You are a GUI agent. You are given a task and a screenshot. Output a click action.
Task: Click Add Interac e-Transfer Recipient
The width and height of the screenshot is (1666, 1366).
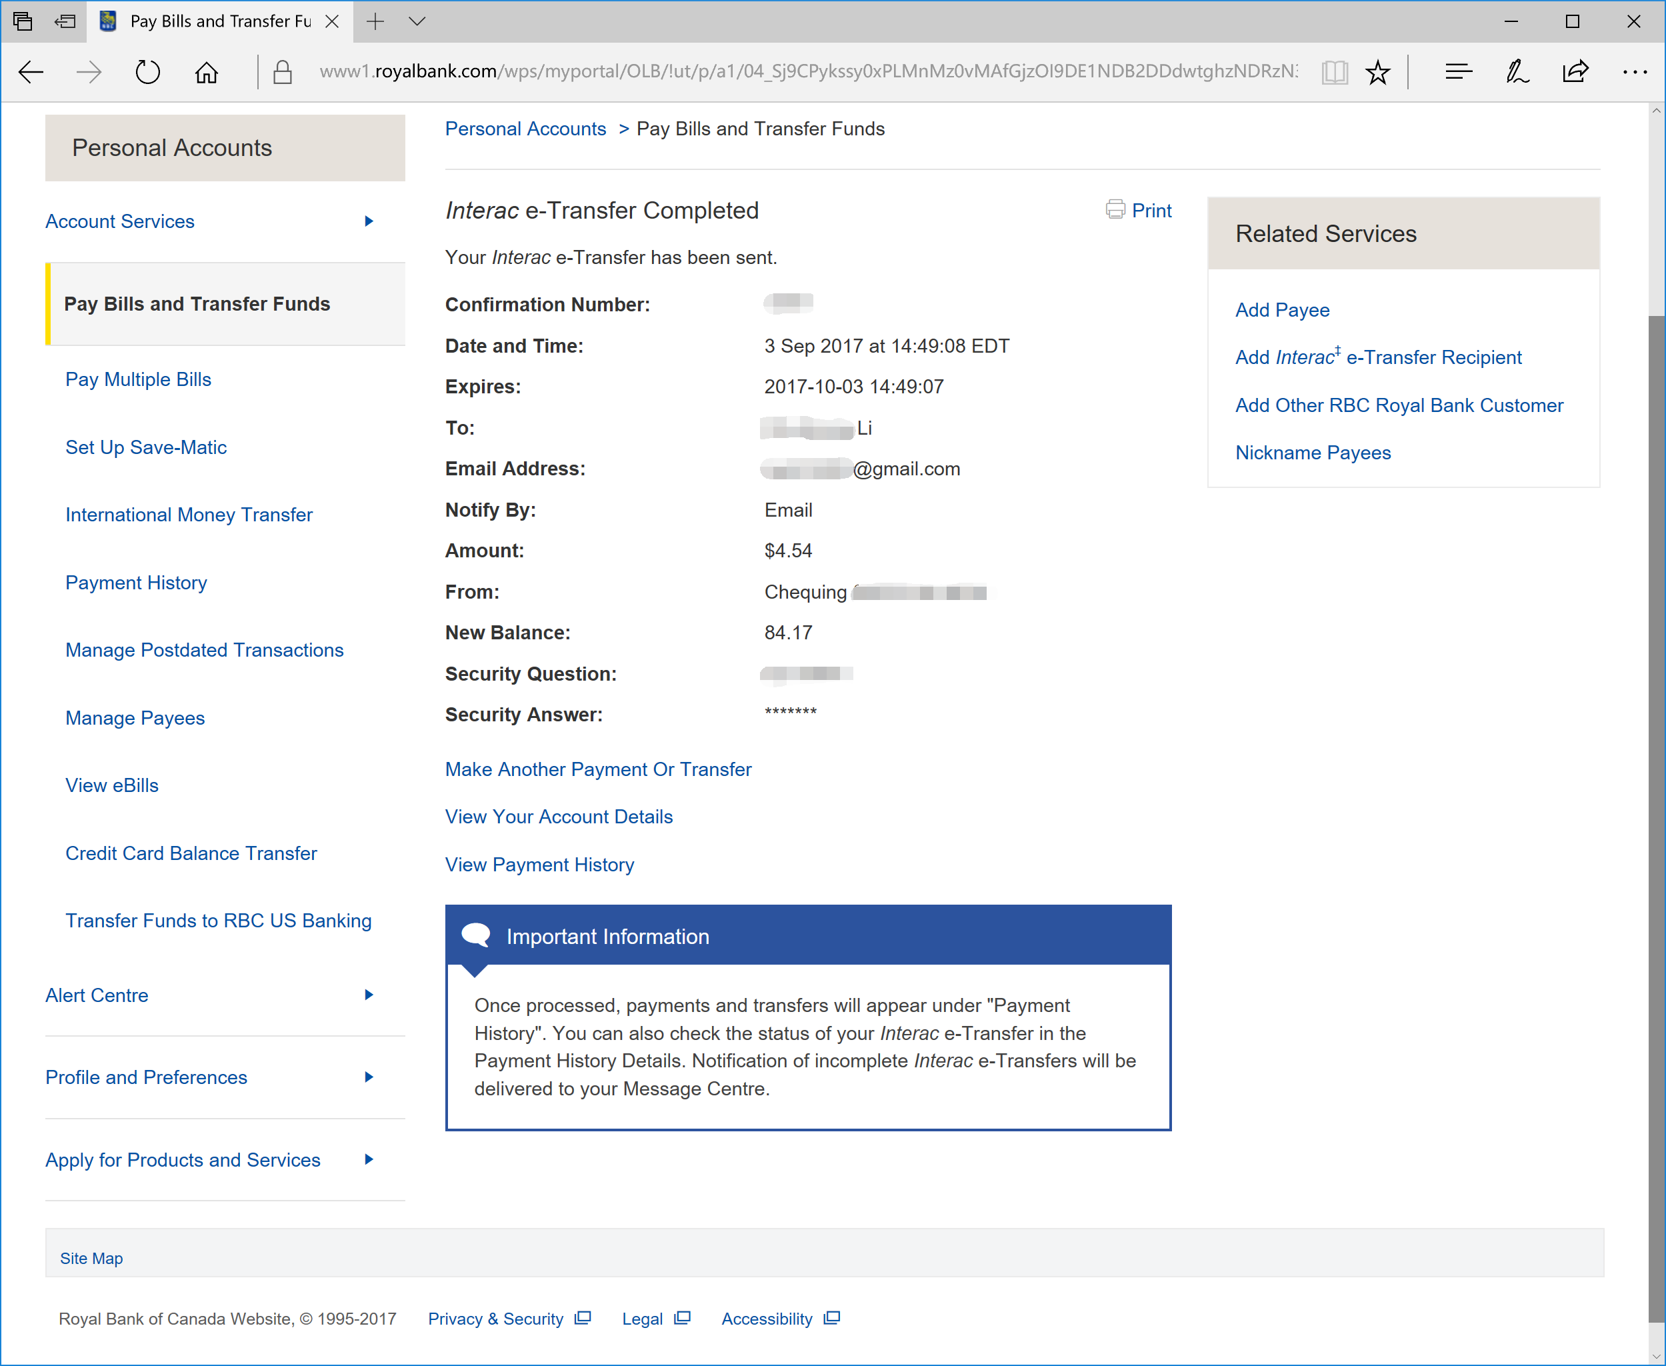point(1379,357)
